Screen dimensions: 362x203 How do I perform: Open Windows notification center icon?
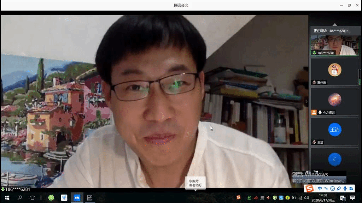pos(352,197)
